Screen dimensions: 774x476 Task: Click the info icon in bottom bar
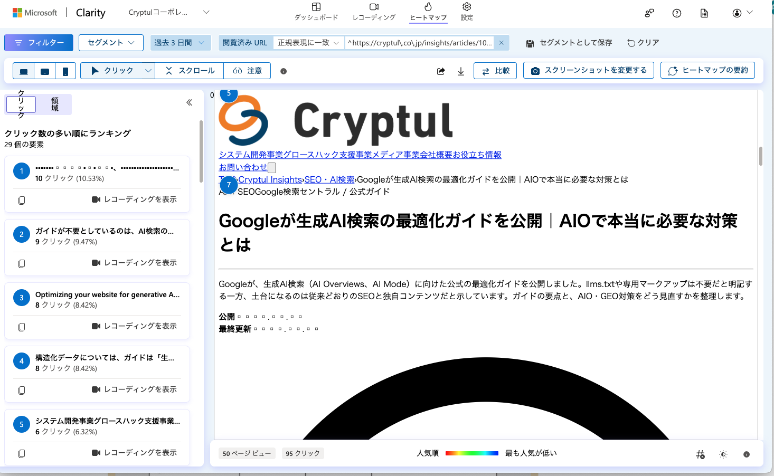pyautogui.click(x=747, y=454)
